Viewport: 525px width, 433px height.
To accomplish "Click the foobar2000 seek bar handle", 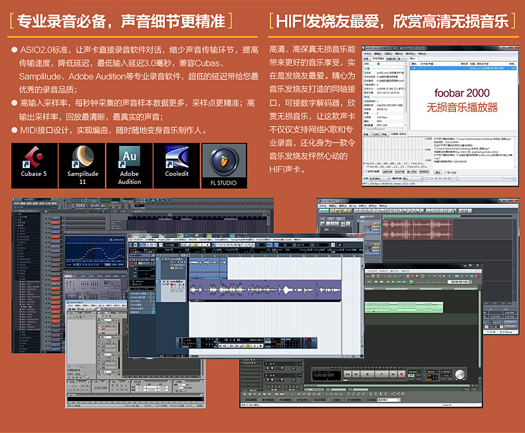I will (457, 179).
